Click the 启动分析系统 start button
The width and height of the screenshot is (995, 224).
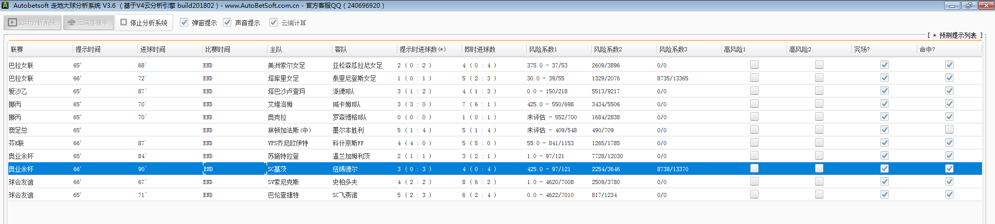click(33, 23)
